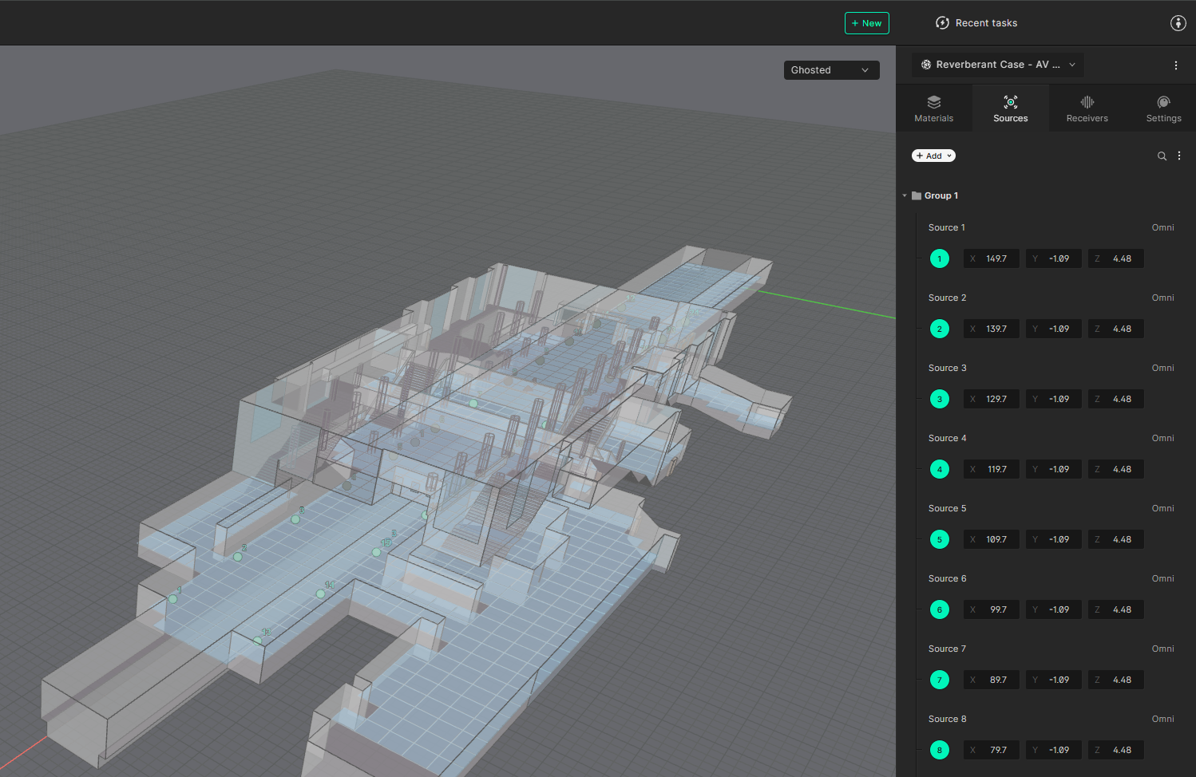Image resolution: width=1196 pixels, height=777 pixels.
Task: Click the search icon in Sources panel
Action: tap(1162, 156)
